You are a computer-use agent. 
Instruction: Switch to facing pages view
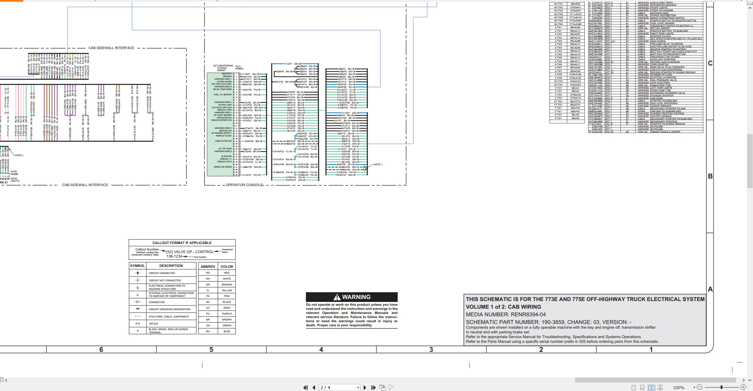point(651,387)
